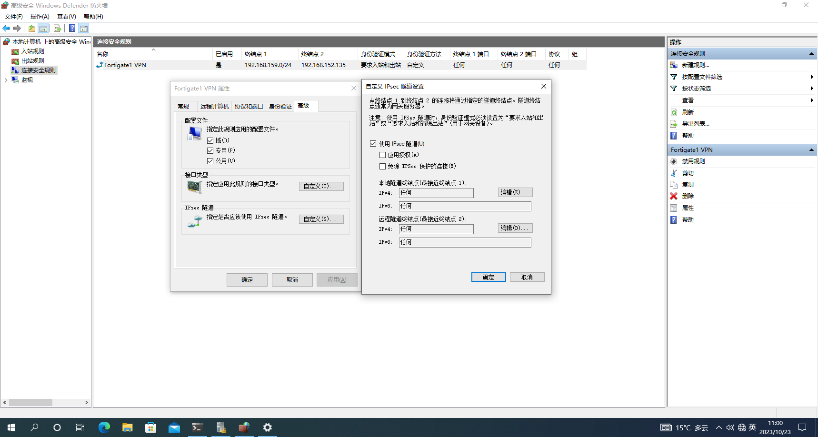This screenshot has height=437, width=818.
Task: Click 取消 in Fortigate1 VPN properties
Action: pos(292,280)
